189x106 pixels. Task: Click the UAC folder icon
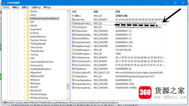point(28,58)
